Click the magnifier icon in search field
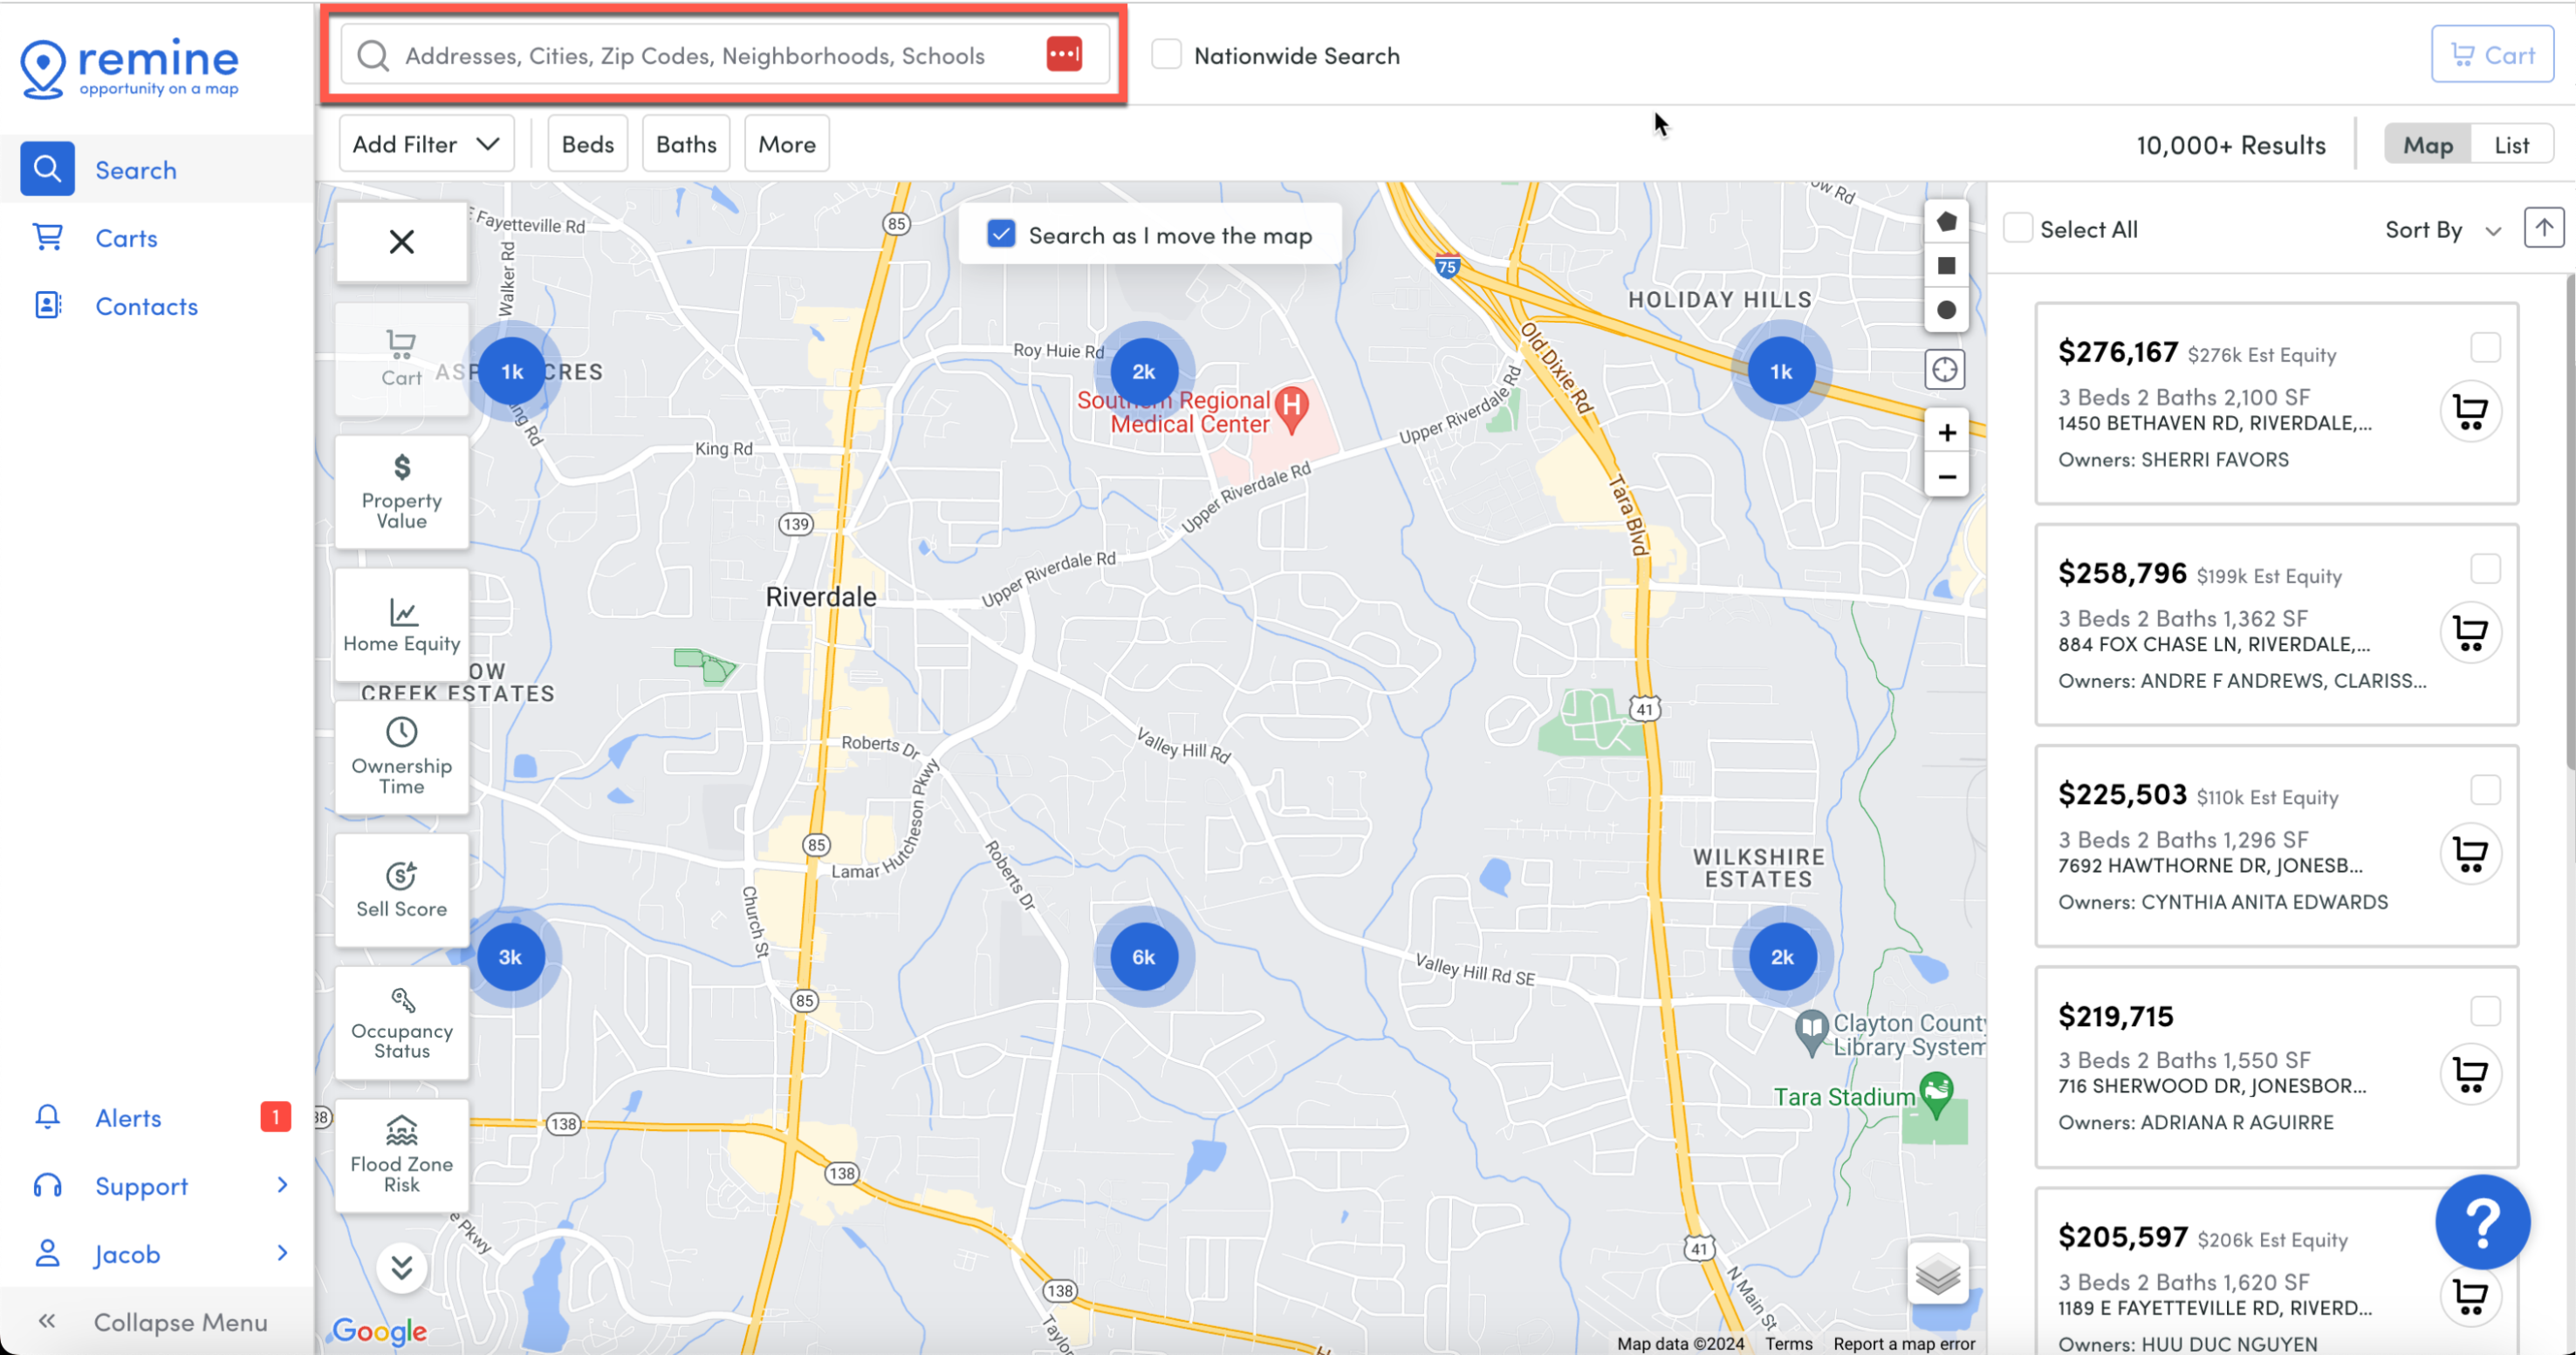Image resolution: width=2576 pixels, height=1355 pixels. [373, 55]
